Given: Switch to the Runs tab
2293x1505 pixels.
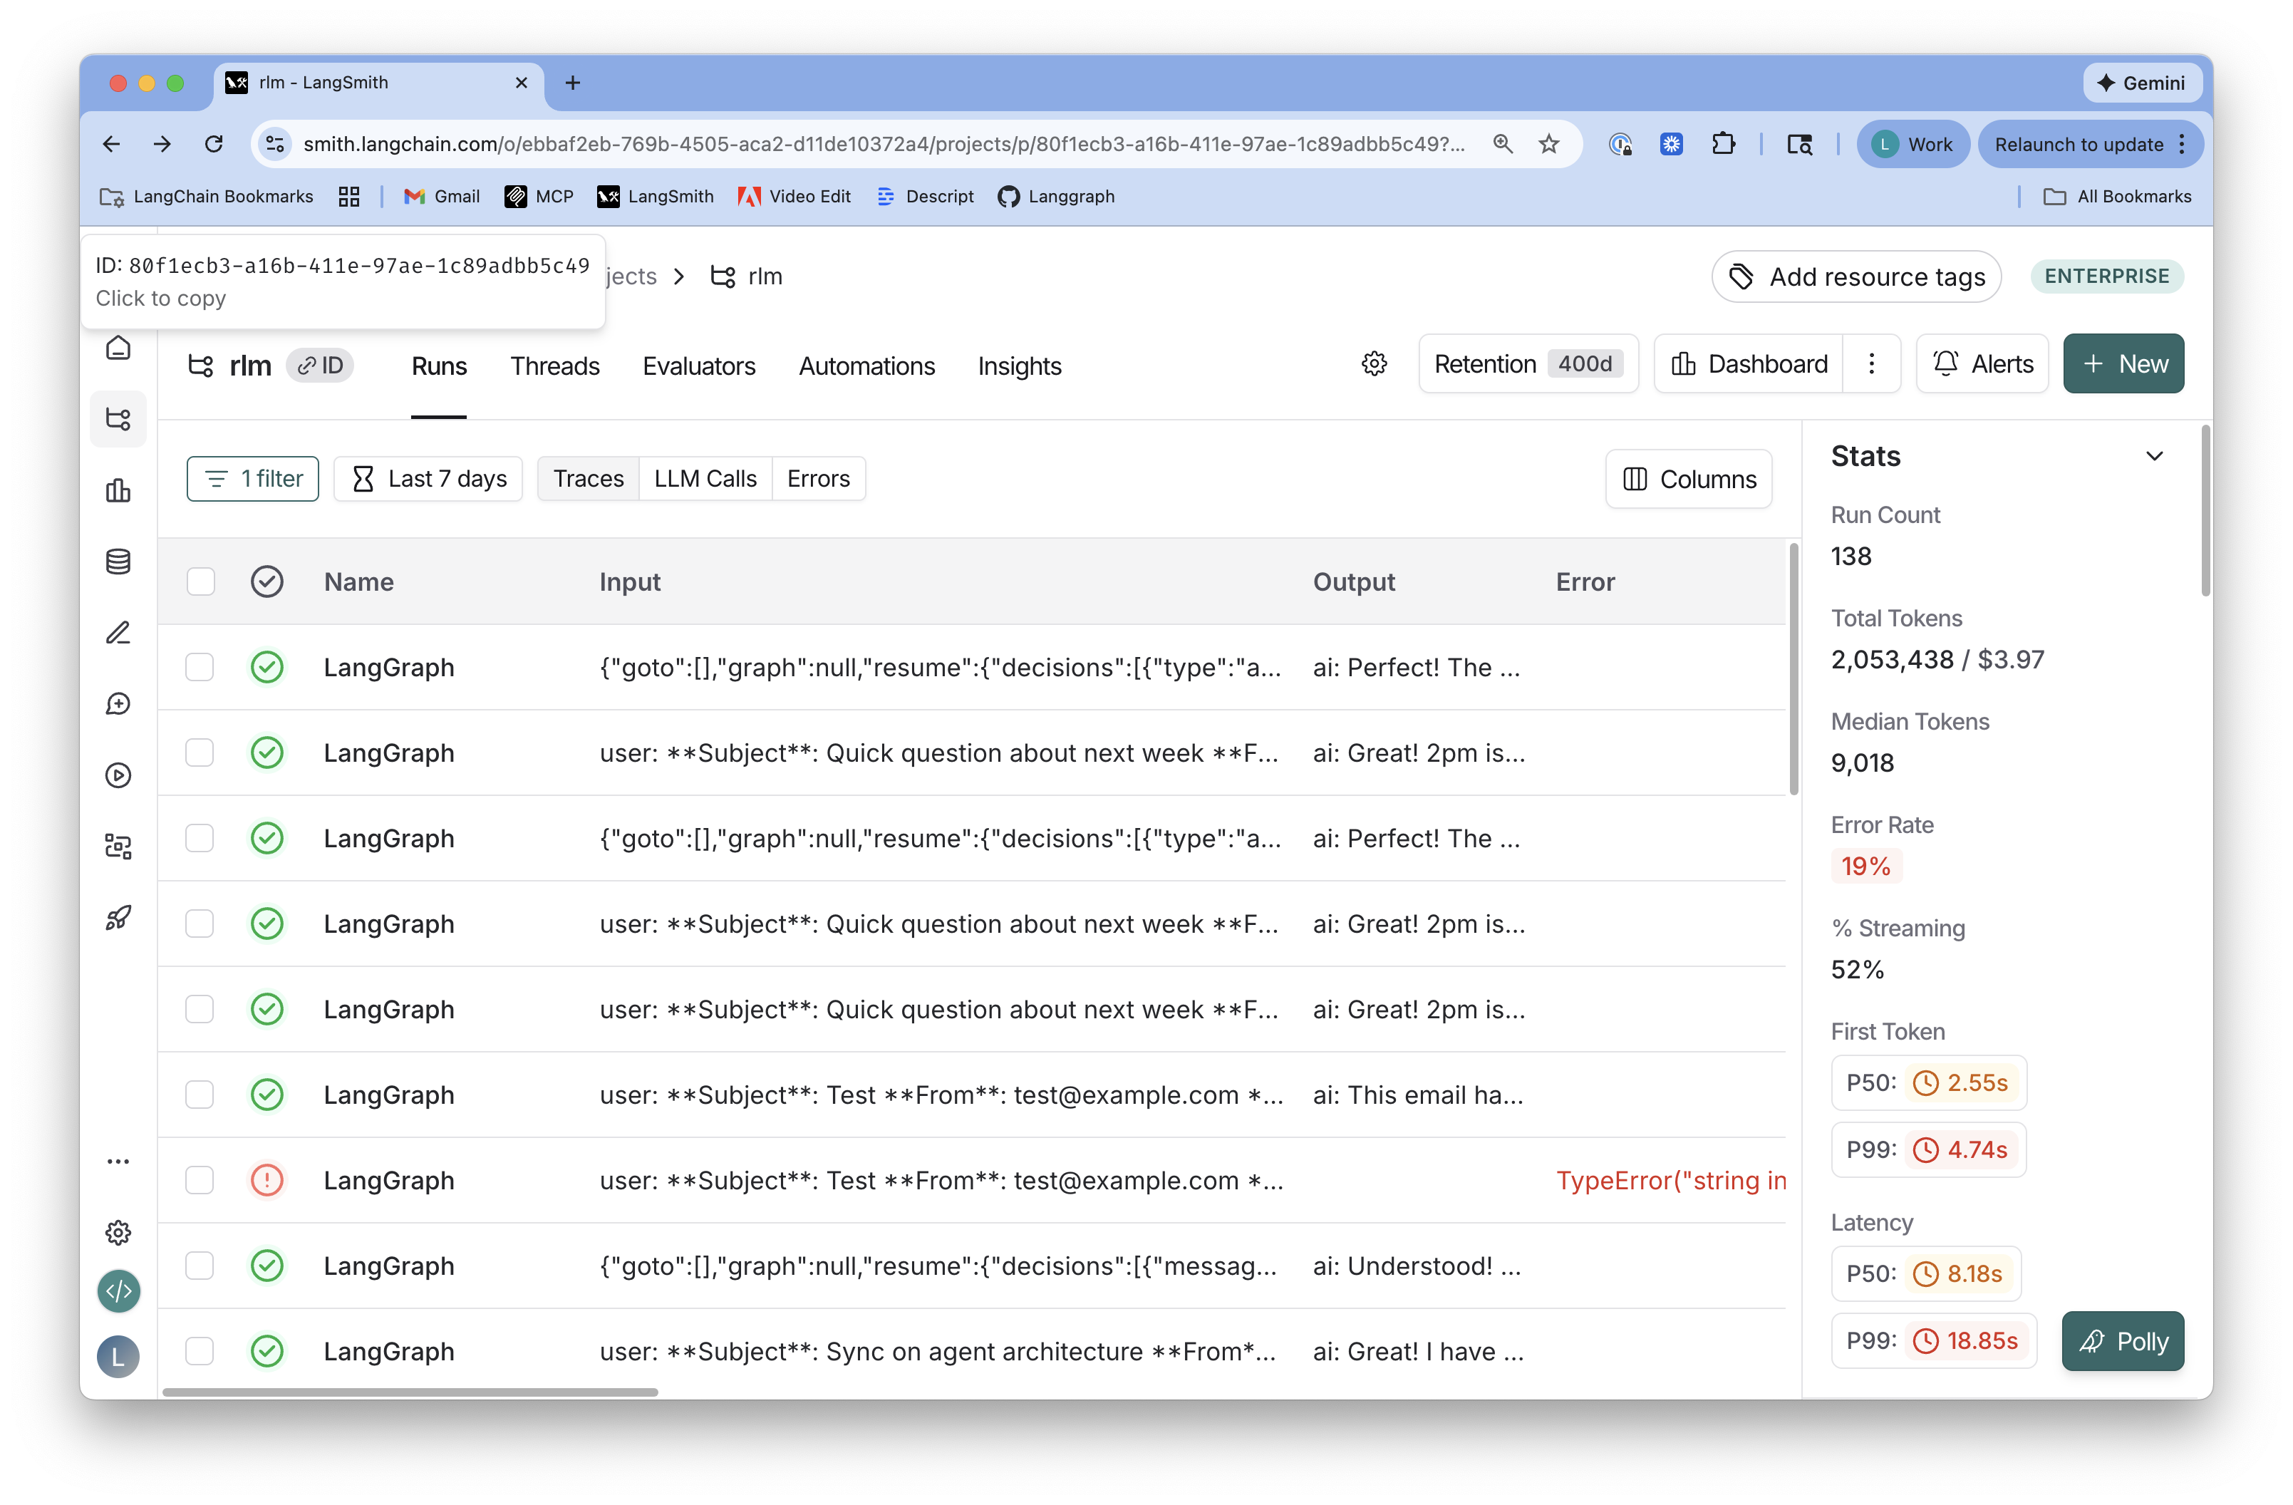Looking at the screenshot, I should 440,366.
